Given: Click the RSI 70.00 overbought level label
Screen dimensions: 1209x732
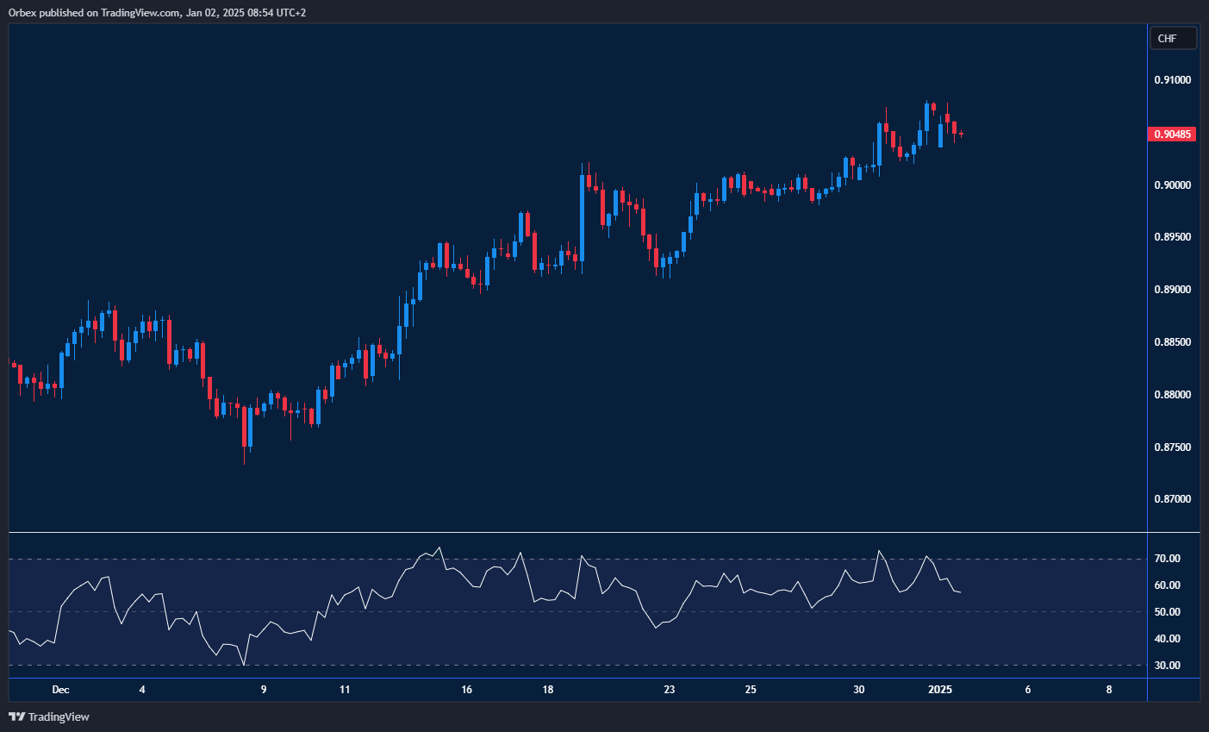Looking at the screenshot, I should click(1168, 559).
